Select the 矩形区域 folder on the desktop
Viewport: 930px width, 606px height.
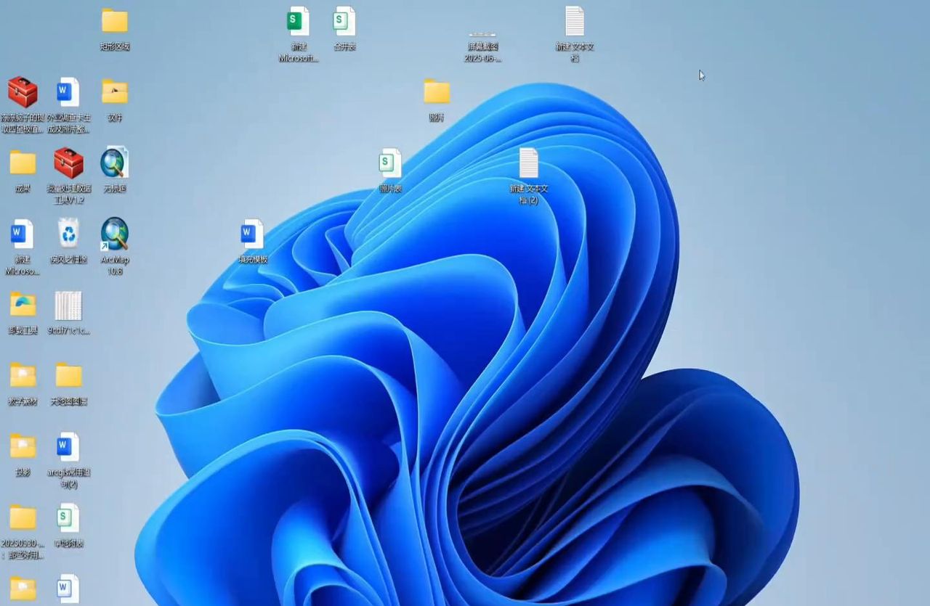pos(115,21)
